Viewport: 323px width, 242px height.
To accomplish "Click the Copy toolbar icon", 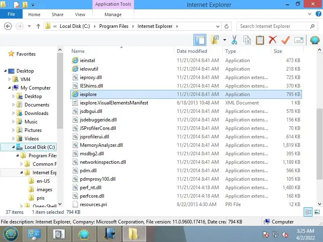I will pyautogui.click(x=247, y=40).
